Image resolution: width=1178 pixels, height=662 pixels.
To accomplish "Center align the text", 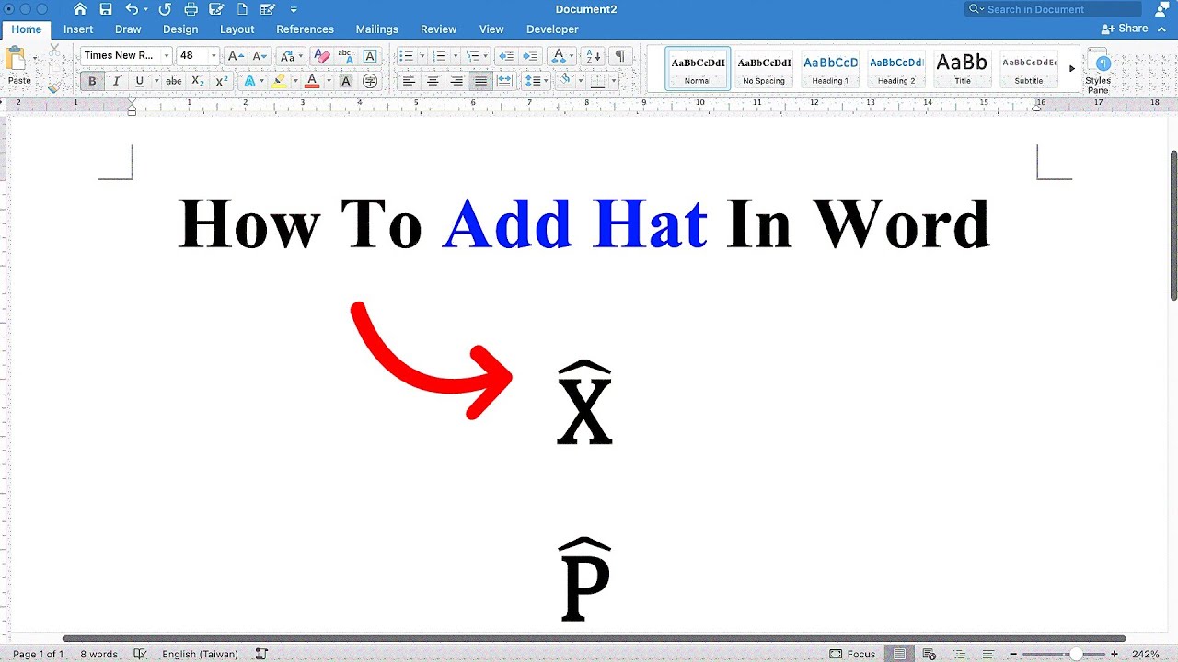I will [x=433, y=82].
